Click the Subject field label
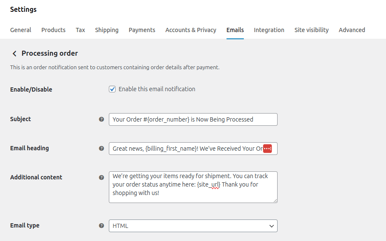Viewport: 386px width, 241px height. [x=20, y=119]
